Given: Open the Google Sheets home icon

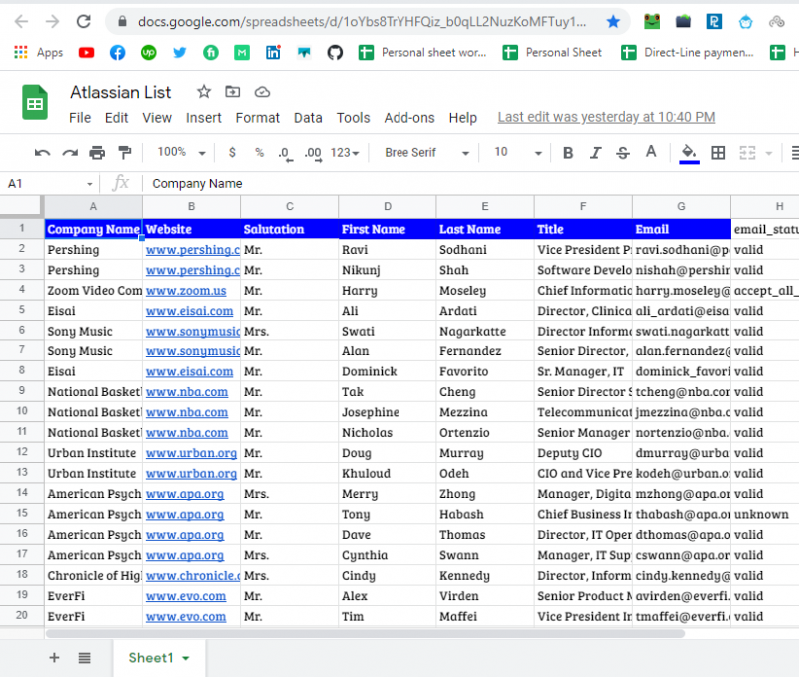Looking at the screenshot, I should tap(35, 103).
